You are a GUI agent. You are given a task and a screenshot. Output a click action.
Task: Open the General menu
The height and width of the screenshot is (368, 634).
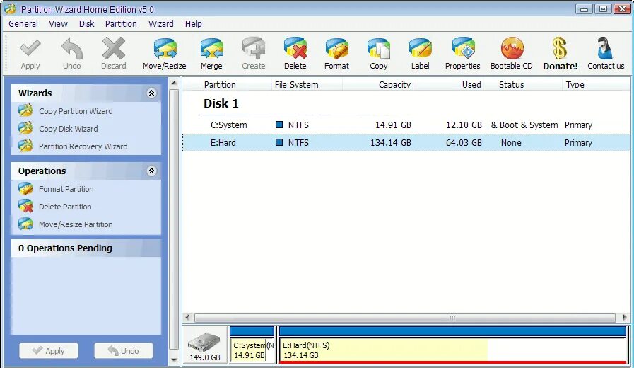click(x=23, y=24)
